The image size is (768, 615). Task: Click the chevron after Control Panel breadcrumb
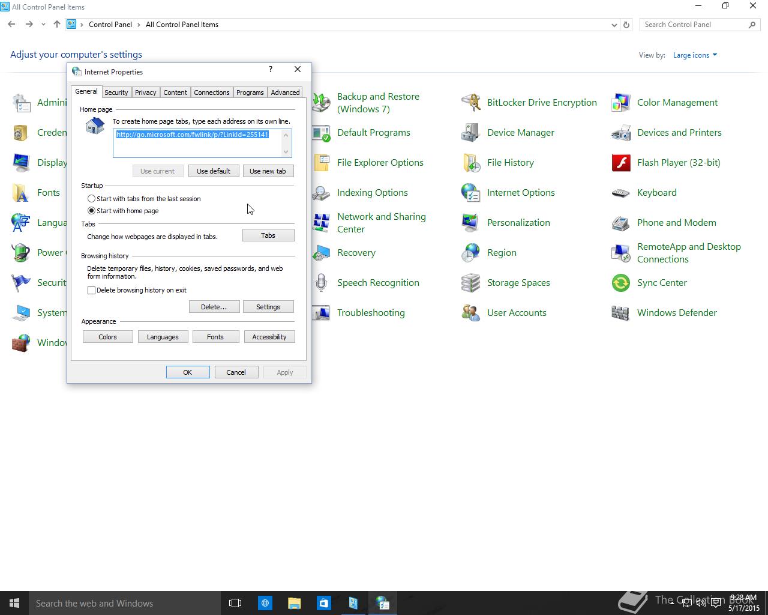139,25
